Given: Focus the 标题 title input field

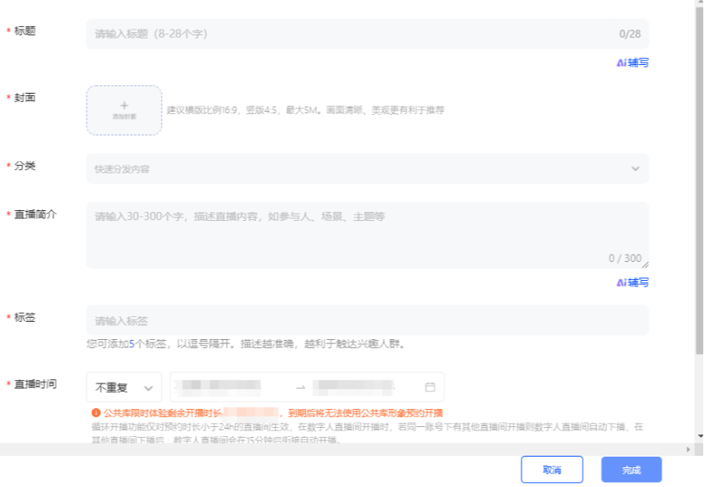Looking at the screenshot, I should point(353,34).
